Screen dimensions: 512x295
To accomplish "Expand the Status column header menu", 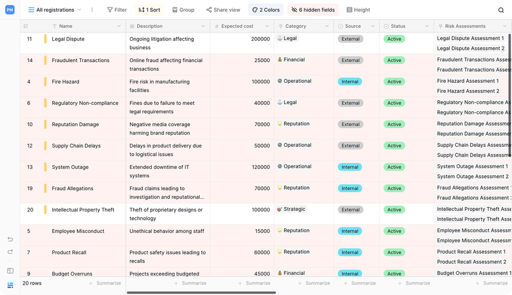I will (427, 27).
